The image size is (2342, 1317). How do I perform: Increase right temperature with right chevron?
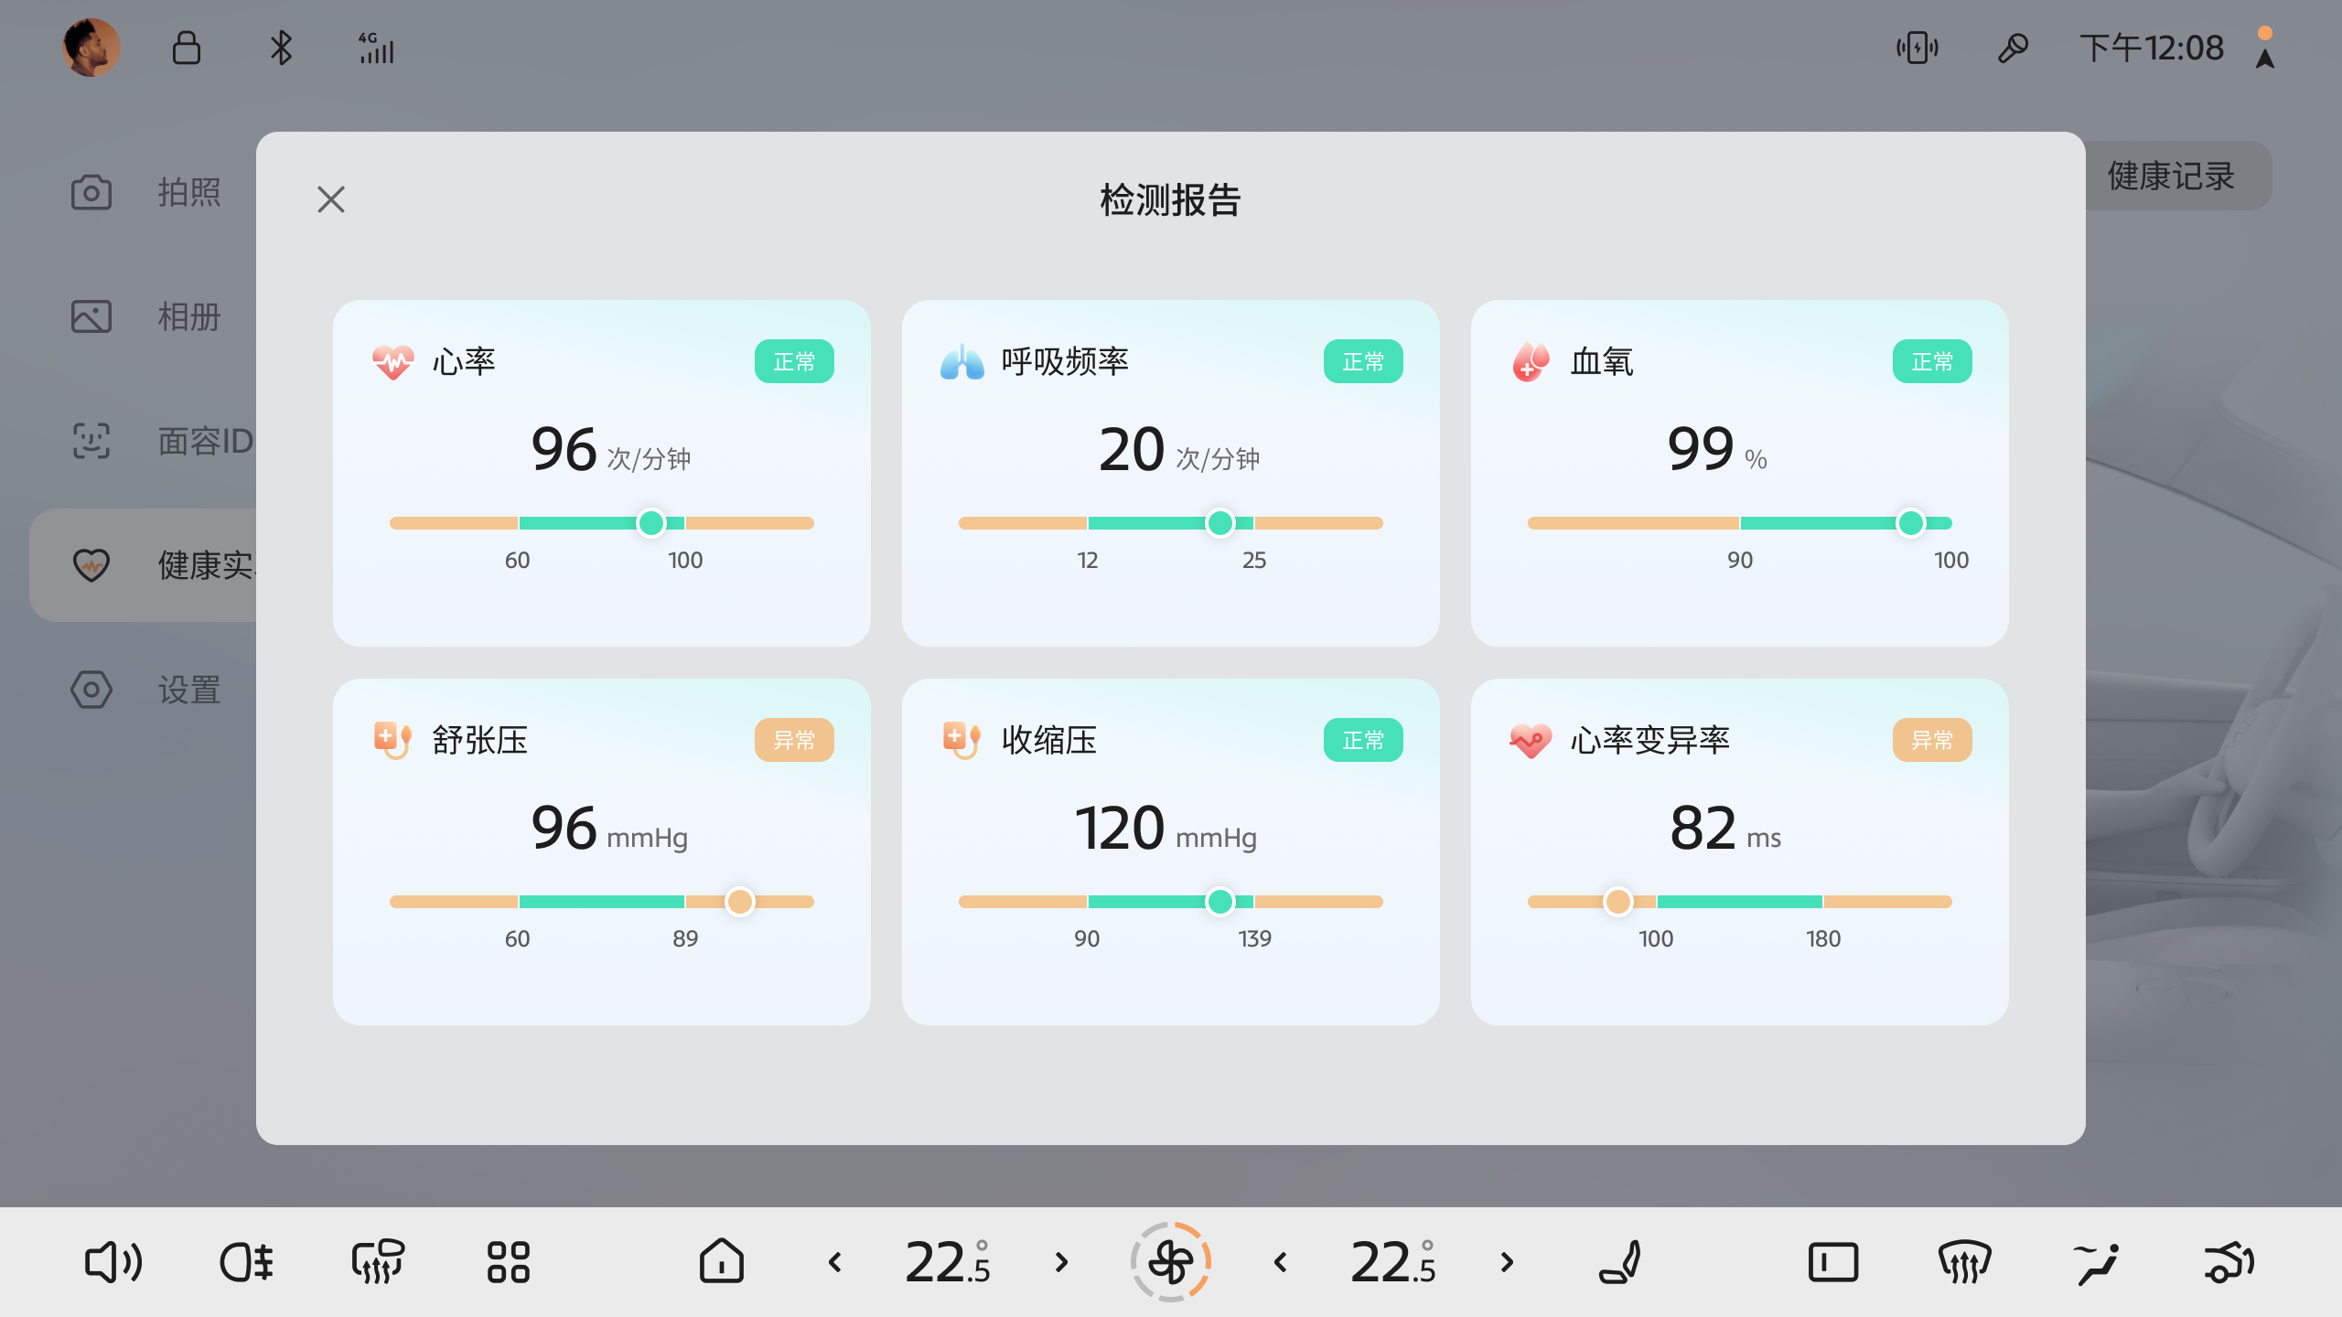pyautogui.click(x=1507, y=1263)
